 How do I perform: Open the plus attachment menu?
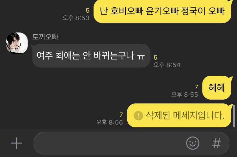click(16, 143)
